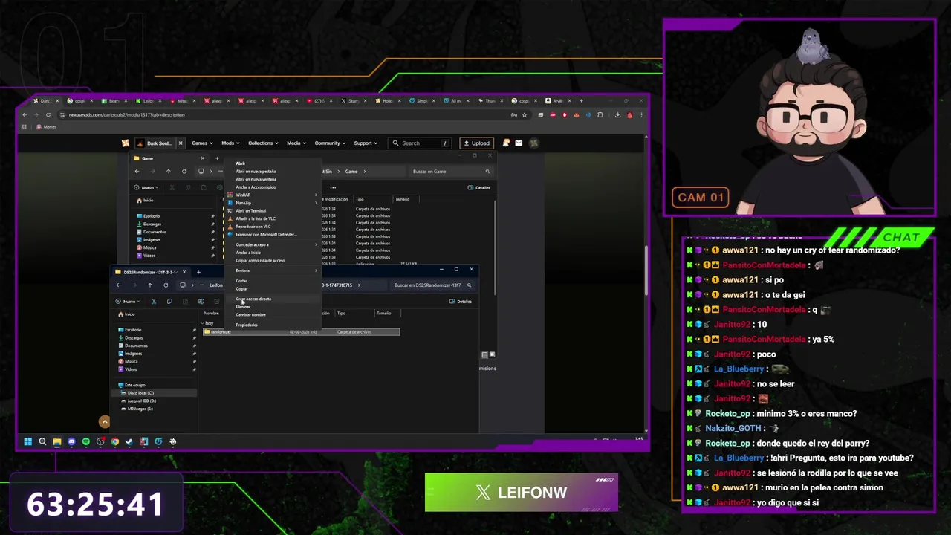This screenshot has height=535, width=951.
Task: Select Eliminar from context menu
Action: (273, 306)
